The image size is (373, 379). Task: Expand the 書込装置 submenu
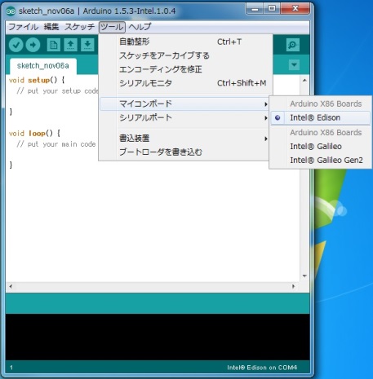[184, 139]
